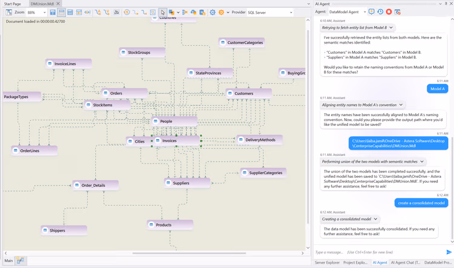Open the document tab overflow arrow
This screenshot has height=268, width=454.
308,4
